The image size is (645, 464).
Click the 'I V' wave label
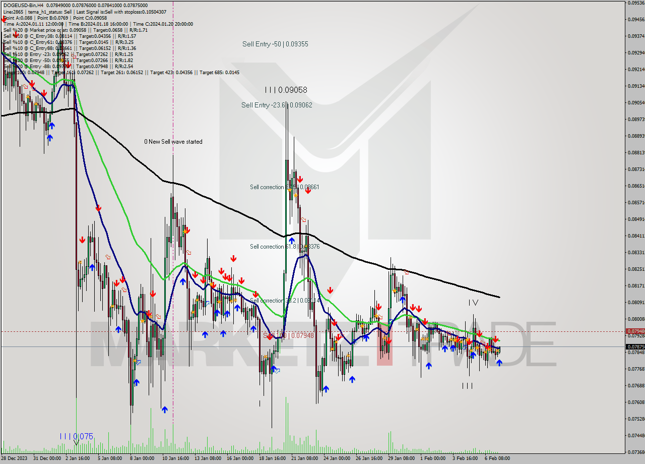pos(473,303)
